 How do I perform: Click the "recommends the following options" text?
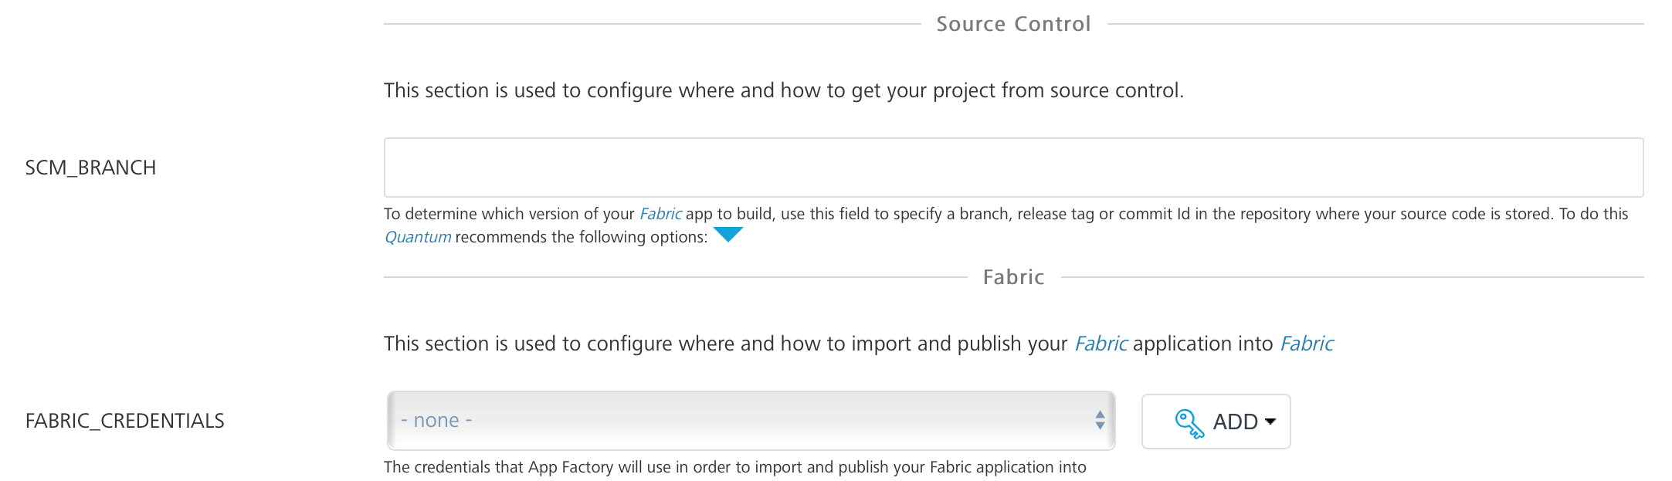(x=581, y=237)
